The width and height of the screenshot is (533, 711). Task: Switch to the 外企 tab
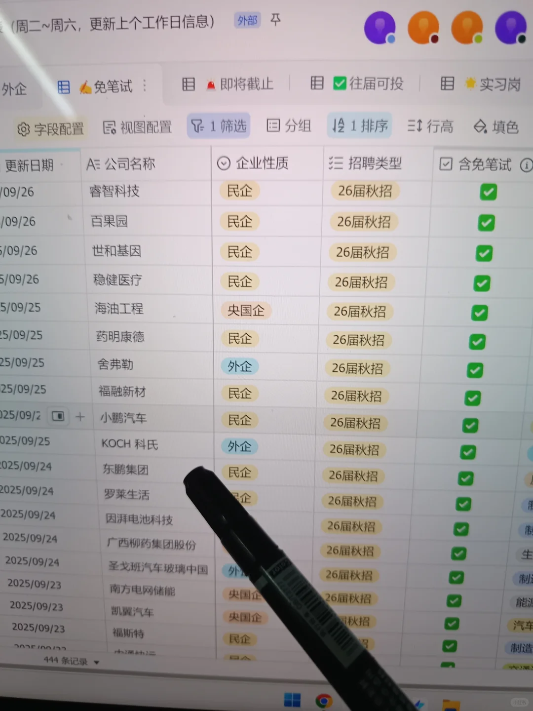13,89
